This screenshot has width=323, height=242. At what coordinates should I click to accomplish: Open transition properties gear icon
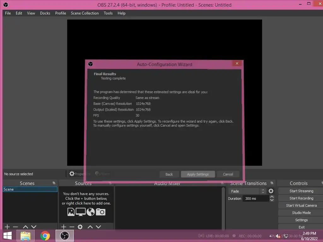pyautogui.click(x=271, y=191)
